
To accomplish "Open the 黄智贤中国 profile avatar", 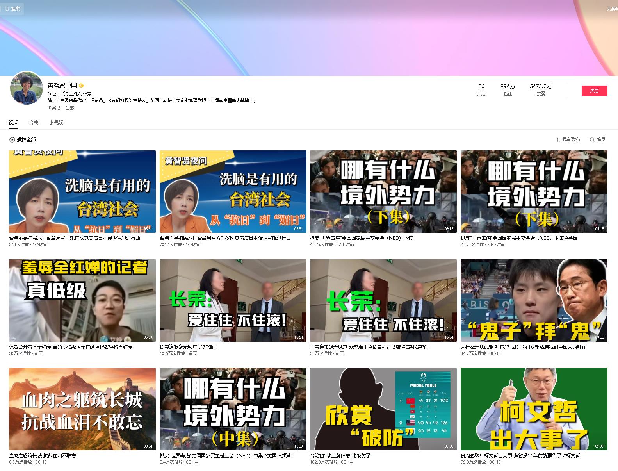I will [27, 88].
